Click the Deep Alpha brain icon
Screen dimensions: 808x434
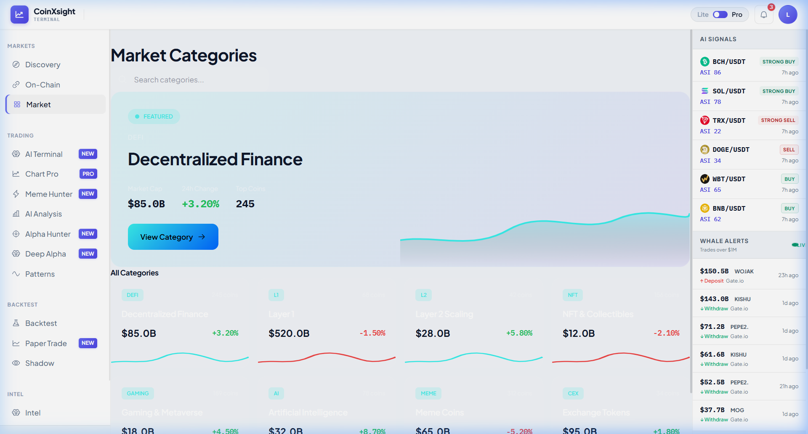pyautogui.click(x=16, y=254)
